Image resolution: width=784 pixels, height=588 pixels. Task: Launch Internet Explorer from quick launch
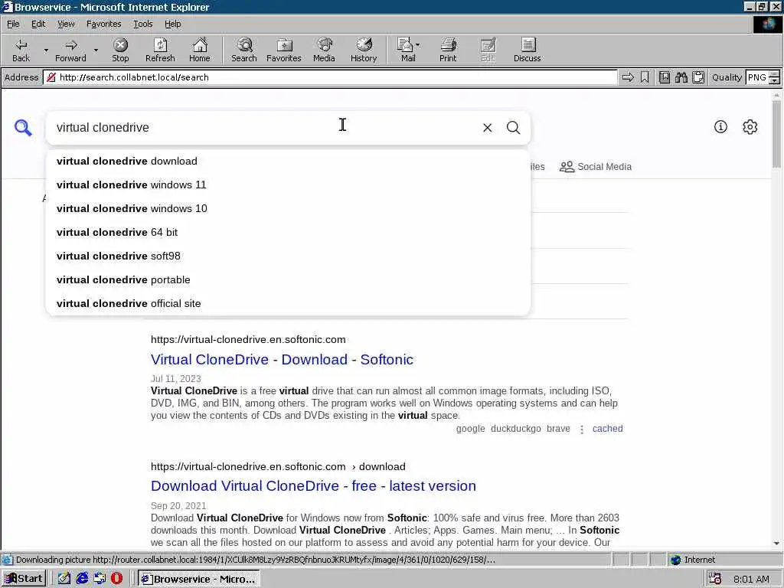(81, 579)
